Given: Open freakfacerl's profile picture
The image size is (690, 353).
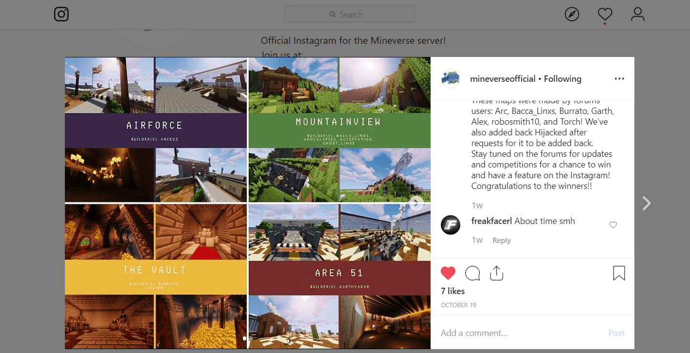Looking at the screenshot, I should 450,225.
